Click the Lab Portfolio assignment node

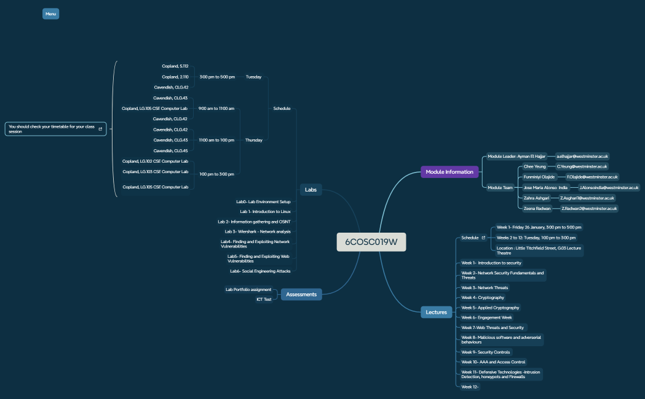click(x=248, y=290)
